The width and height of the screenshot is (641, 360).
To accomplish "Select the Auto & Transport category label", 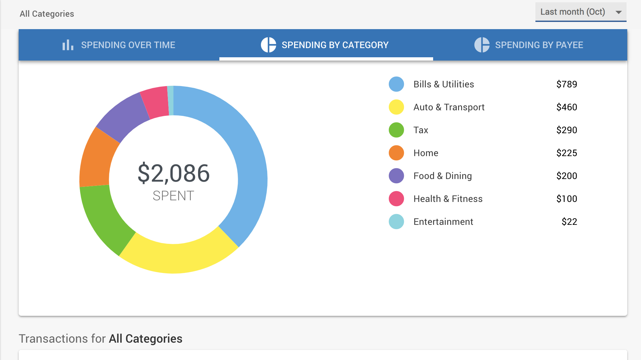I will [x=449, y=107].
